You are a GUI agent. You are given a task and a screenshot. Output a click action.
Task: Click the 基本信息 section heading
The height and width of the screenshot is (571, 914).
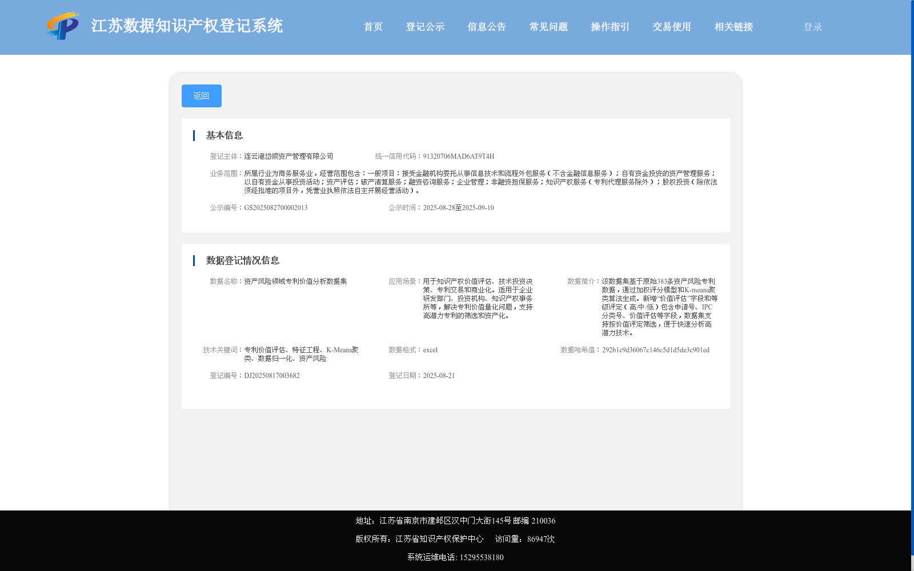click(x=225, y=135)
